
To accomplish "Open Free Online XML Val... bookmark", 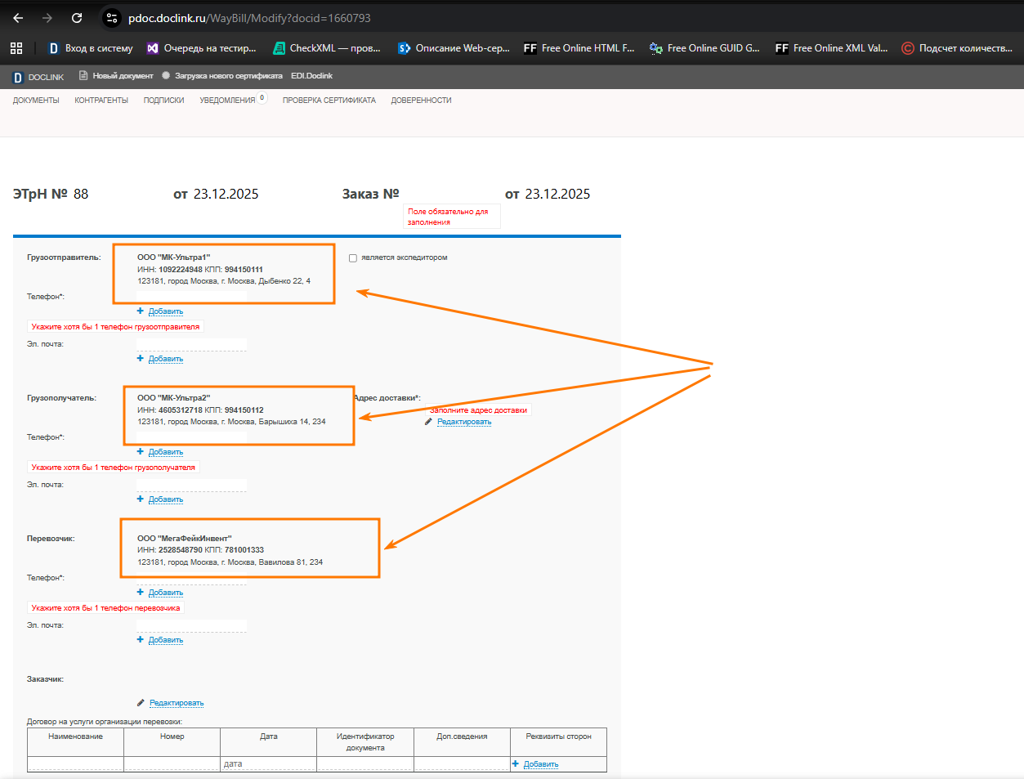I will (x=831, y=48).
